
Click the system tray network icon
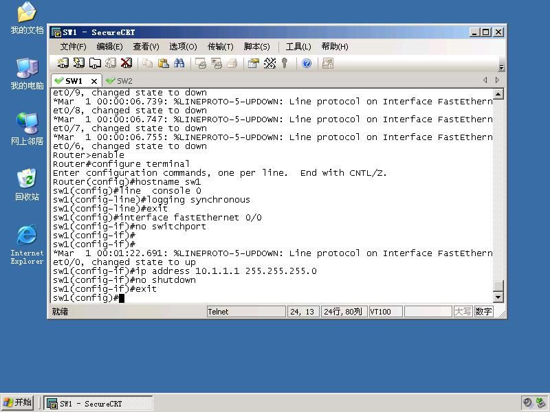541,403
